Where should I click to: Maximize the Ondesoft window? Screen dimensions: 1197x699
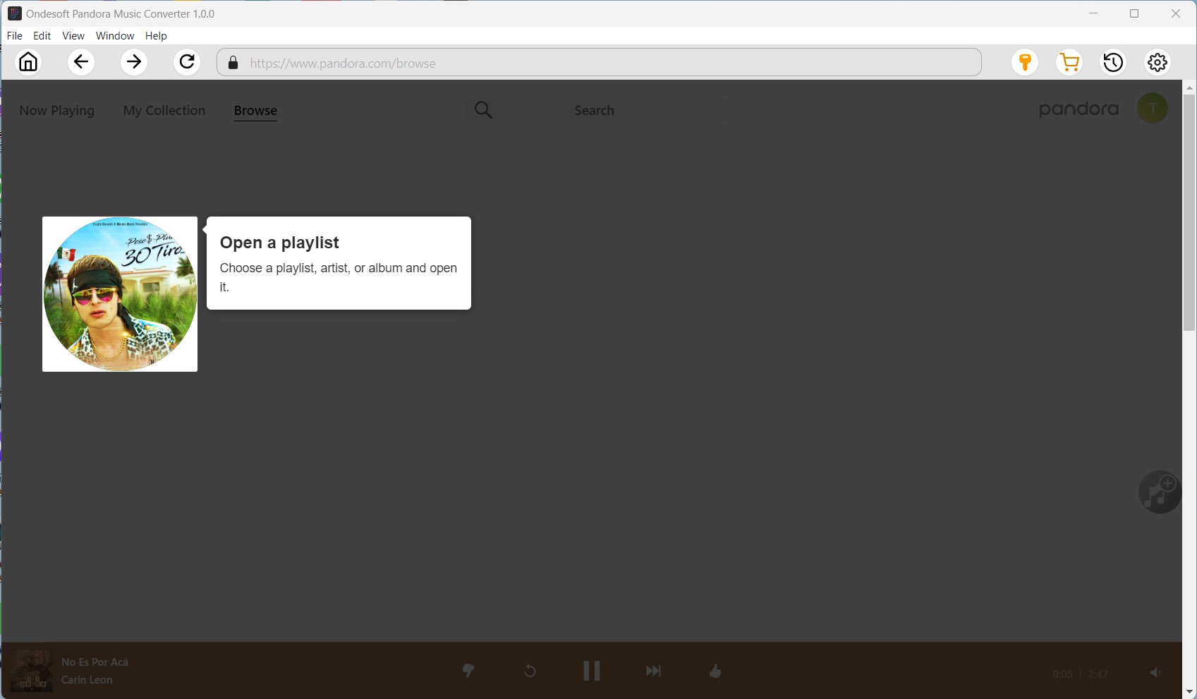click(x=1134, y=13)
